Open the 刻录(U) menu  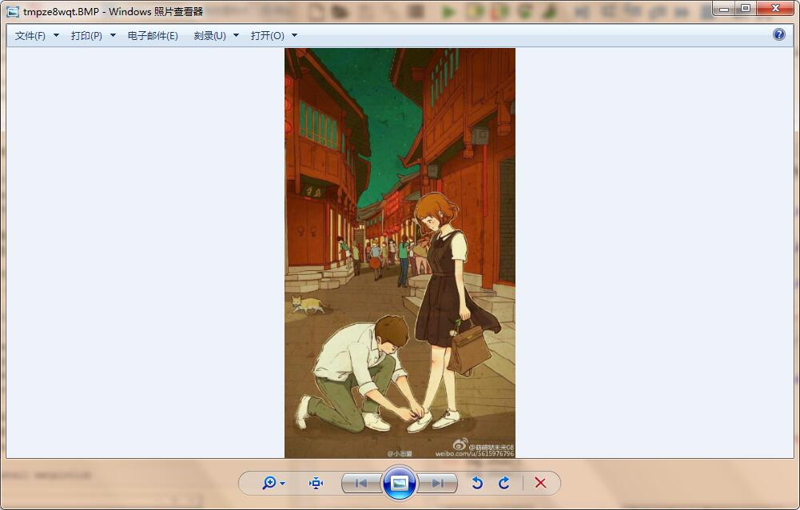pyautogui.click(x=209, y=36)
